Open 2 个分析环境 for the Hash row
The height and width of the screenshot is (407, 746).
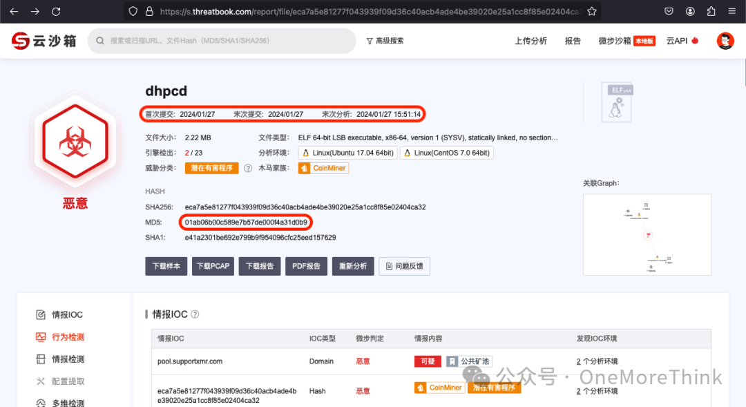[x=597, y=391]
